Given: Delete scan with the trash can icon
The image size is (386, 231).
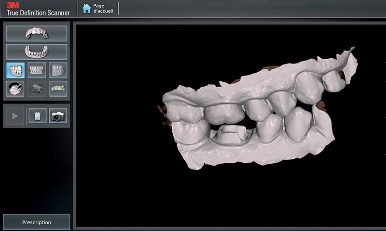Looking at the screenshot, I should point(37,116).
